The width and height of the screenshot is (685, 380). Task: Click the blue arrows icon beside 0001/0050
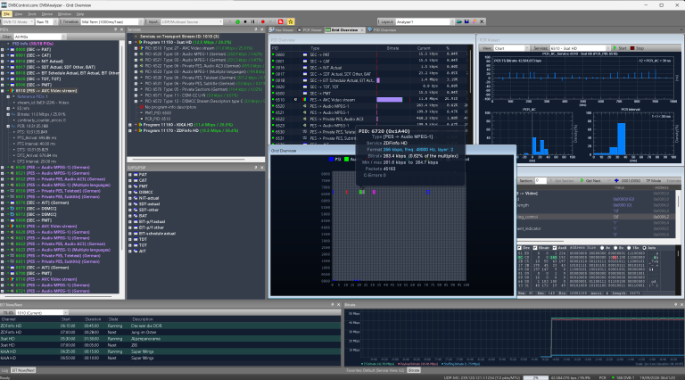tap(616, 181)
